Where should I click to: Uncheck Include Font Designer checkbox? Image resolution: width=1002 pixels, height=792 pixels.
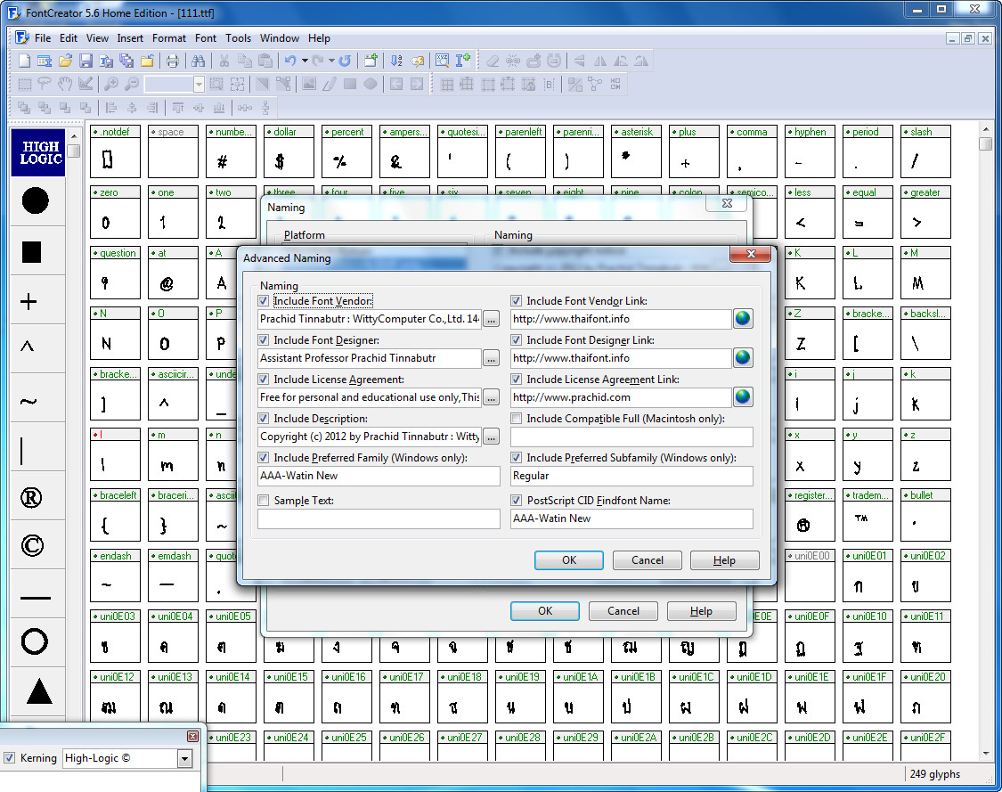264,340
